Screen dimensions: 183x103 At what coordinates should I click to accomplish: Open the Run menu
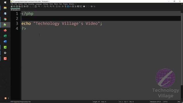61,4
